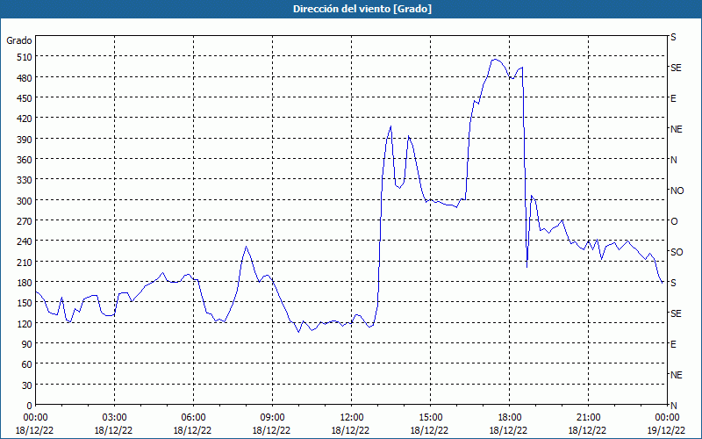Screen dimensions: 702x439
Task: Select the 270 degree axis label
Action: (x=25, y=221)
